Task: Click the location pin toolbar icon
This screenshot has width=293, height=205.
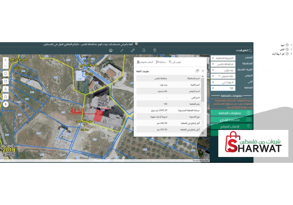Action: (x=155, y=50)
